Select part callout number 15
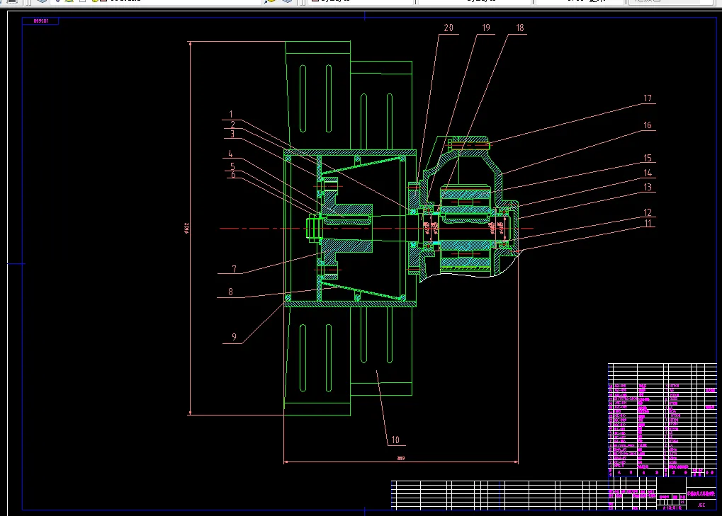This screenshot has height=516, width=722. (x=648, y=159)
